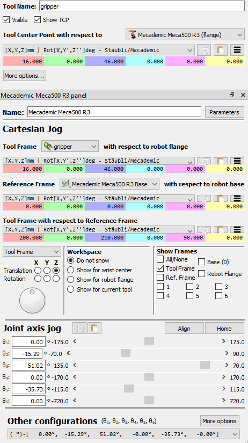Decrease θ2 with the left arrow
The image size is (248, 443).
68,353
